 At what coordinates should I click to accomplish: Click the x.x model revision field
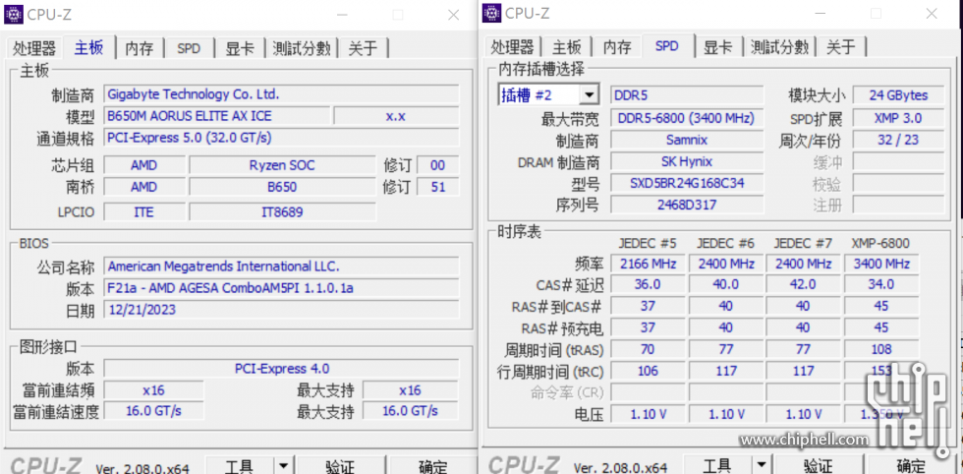click(395, 116)
